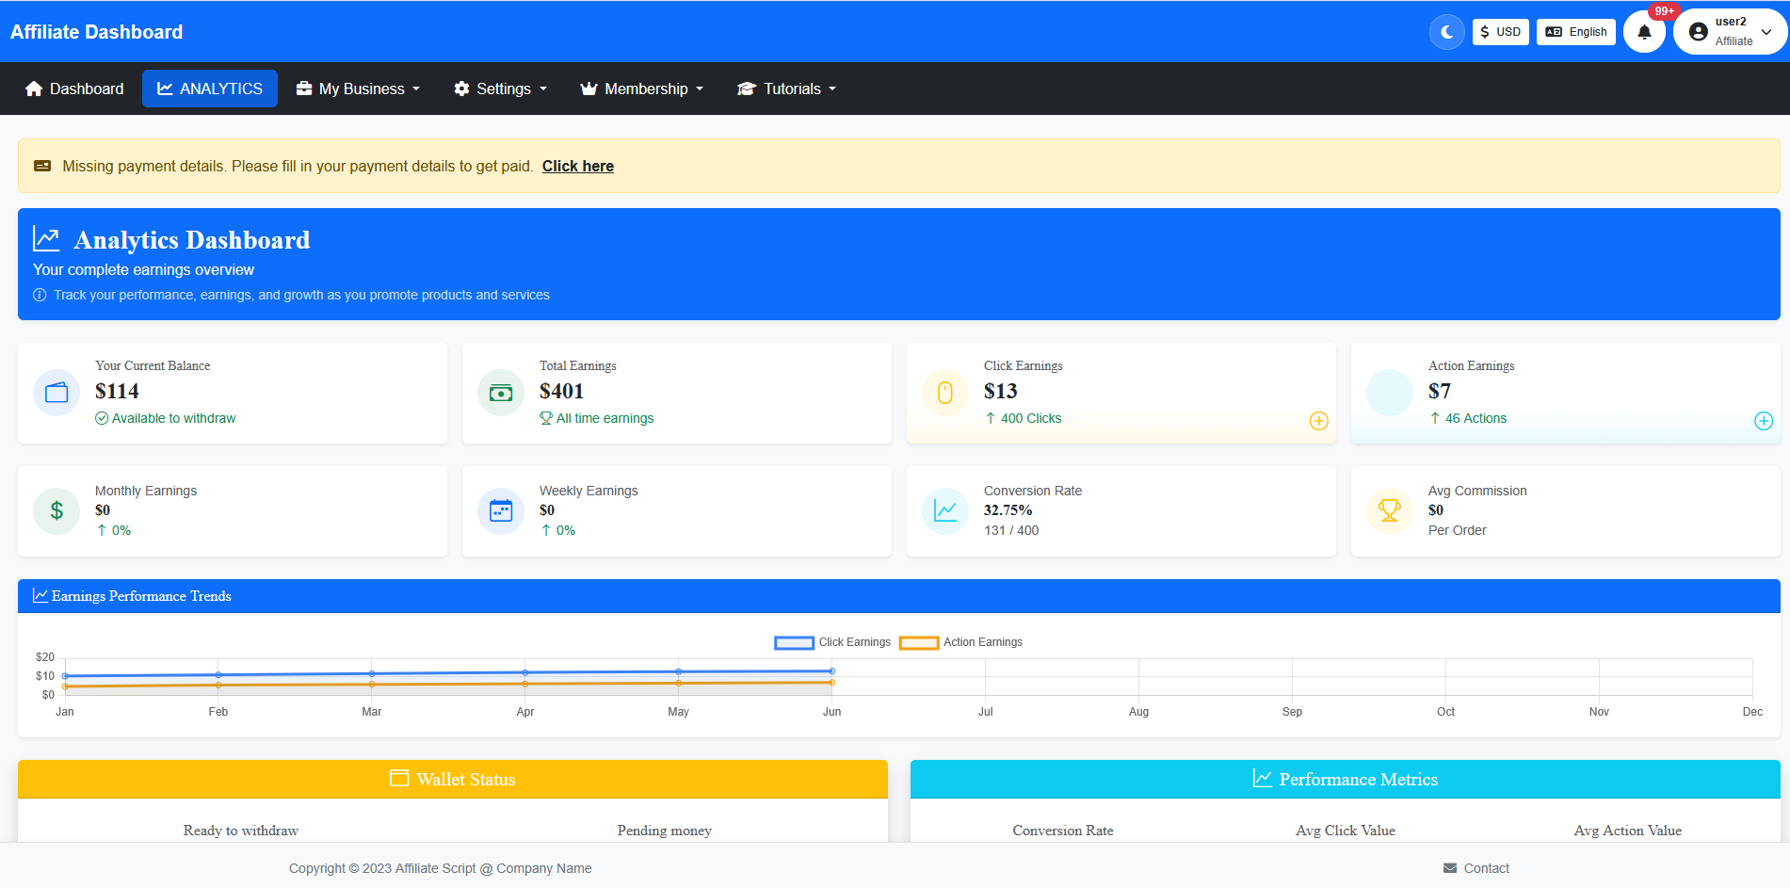Toggle Action Earnings series in chart legend
Screen dimensions: 1790x888
pyautogui.click(x=960, y=642)
